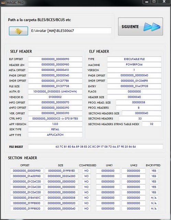Click the string table index value 32
Screen dimensions: 171x220
point(152,124)
